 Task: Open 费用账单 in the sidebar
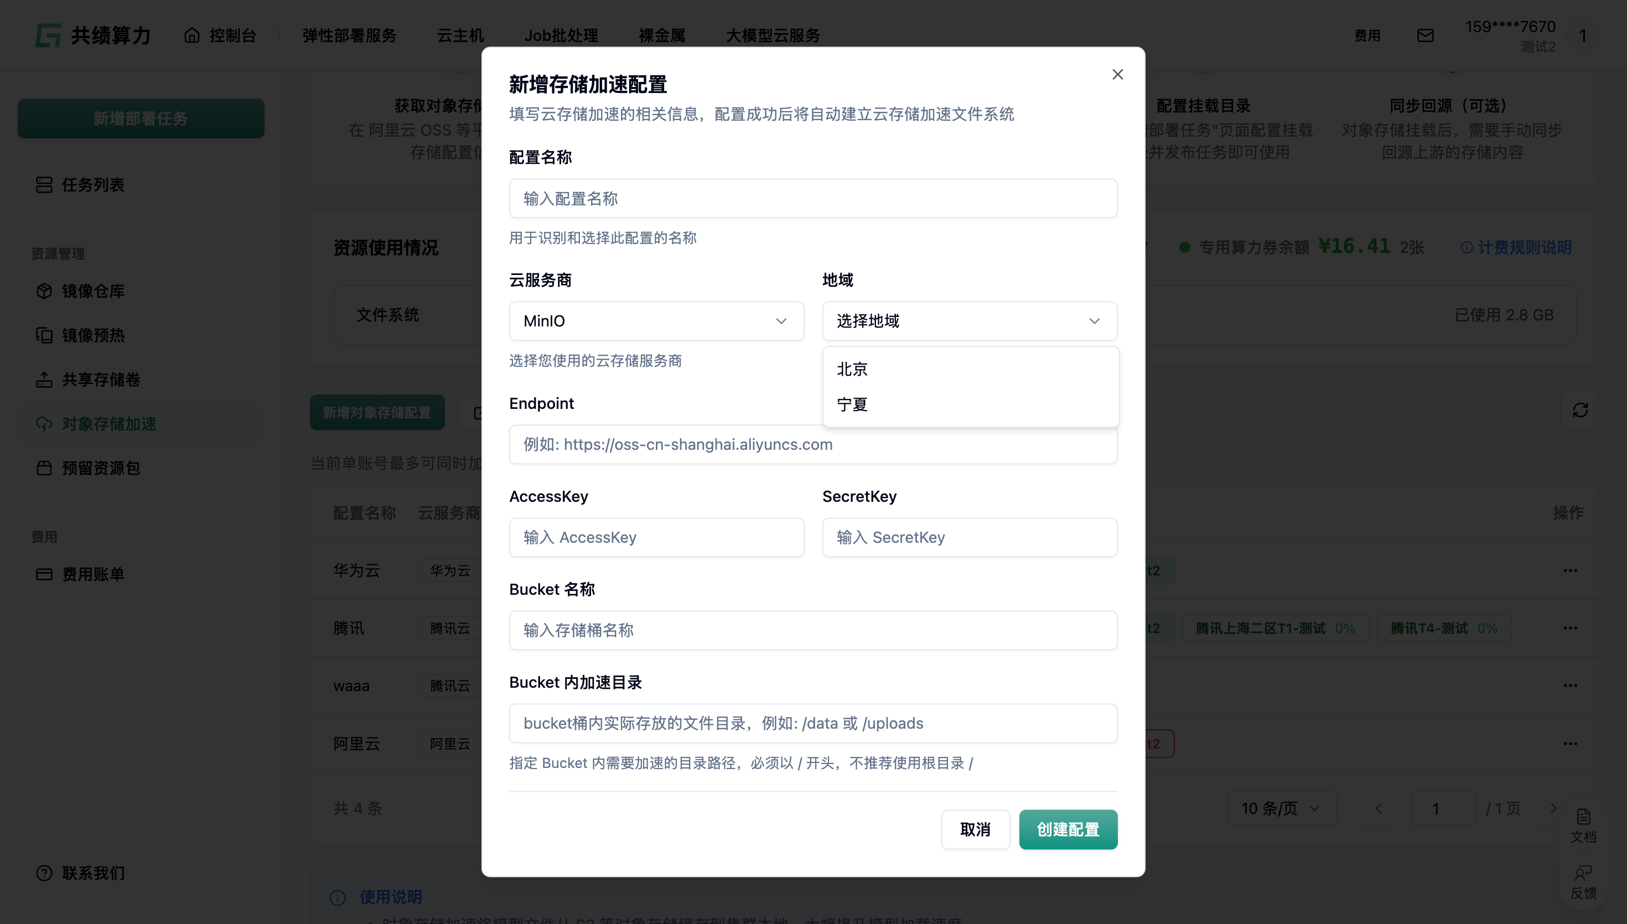(x=141, y=574)
